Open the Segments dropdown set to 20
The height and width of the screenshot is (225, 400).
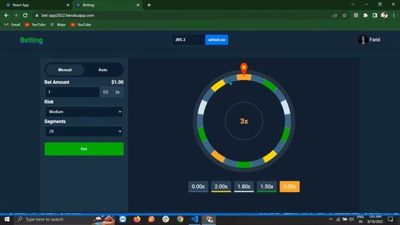(84, 131)
